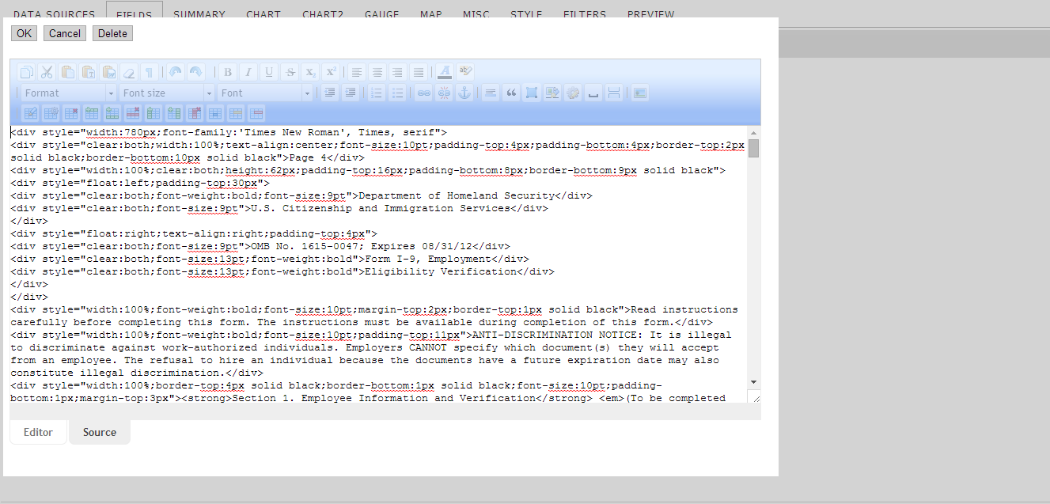Insert a numbered list
The image size is (1050, 504).
click(x=377, y=93)
